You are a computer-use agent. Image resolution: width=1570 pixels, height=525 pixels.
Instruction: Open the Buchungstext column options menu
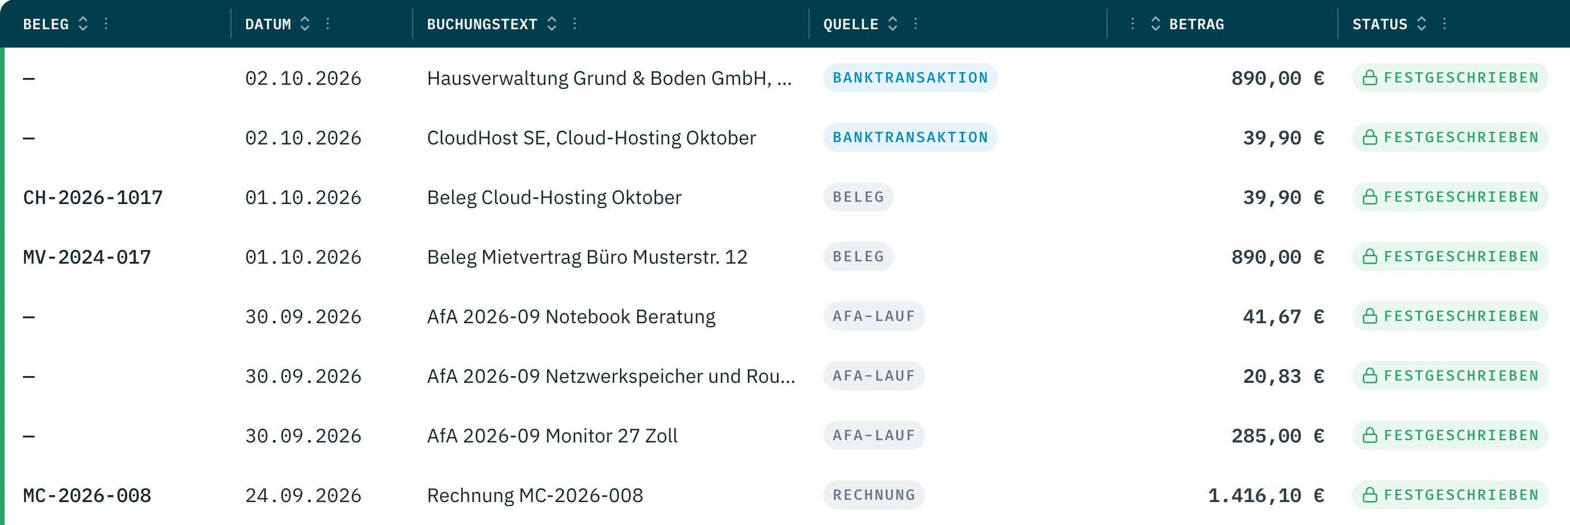[x=575, y=23]
